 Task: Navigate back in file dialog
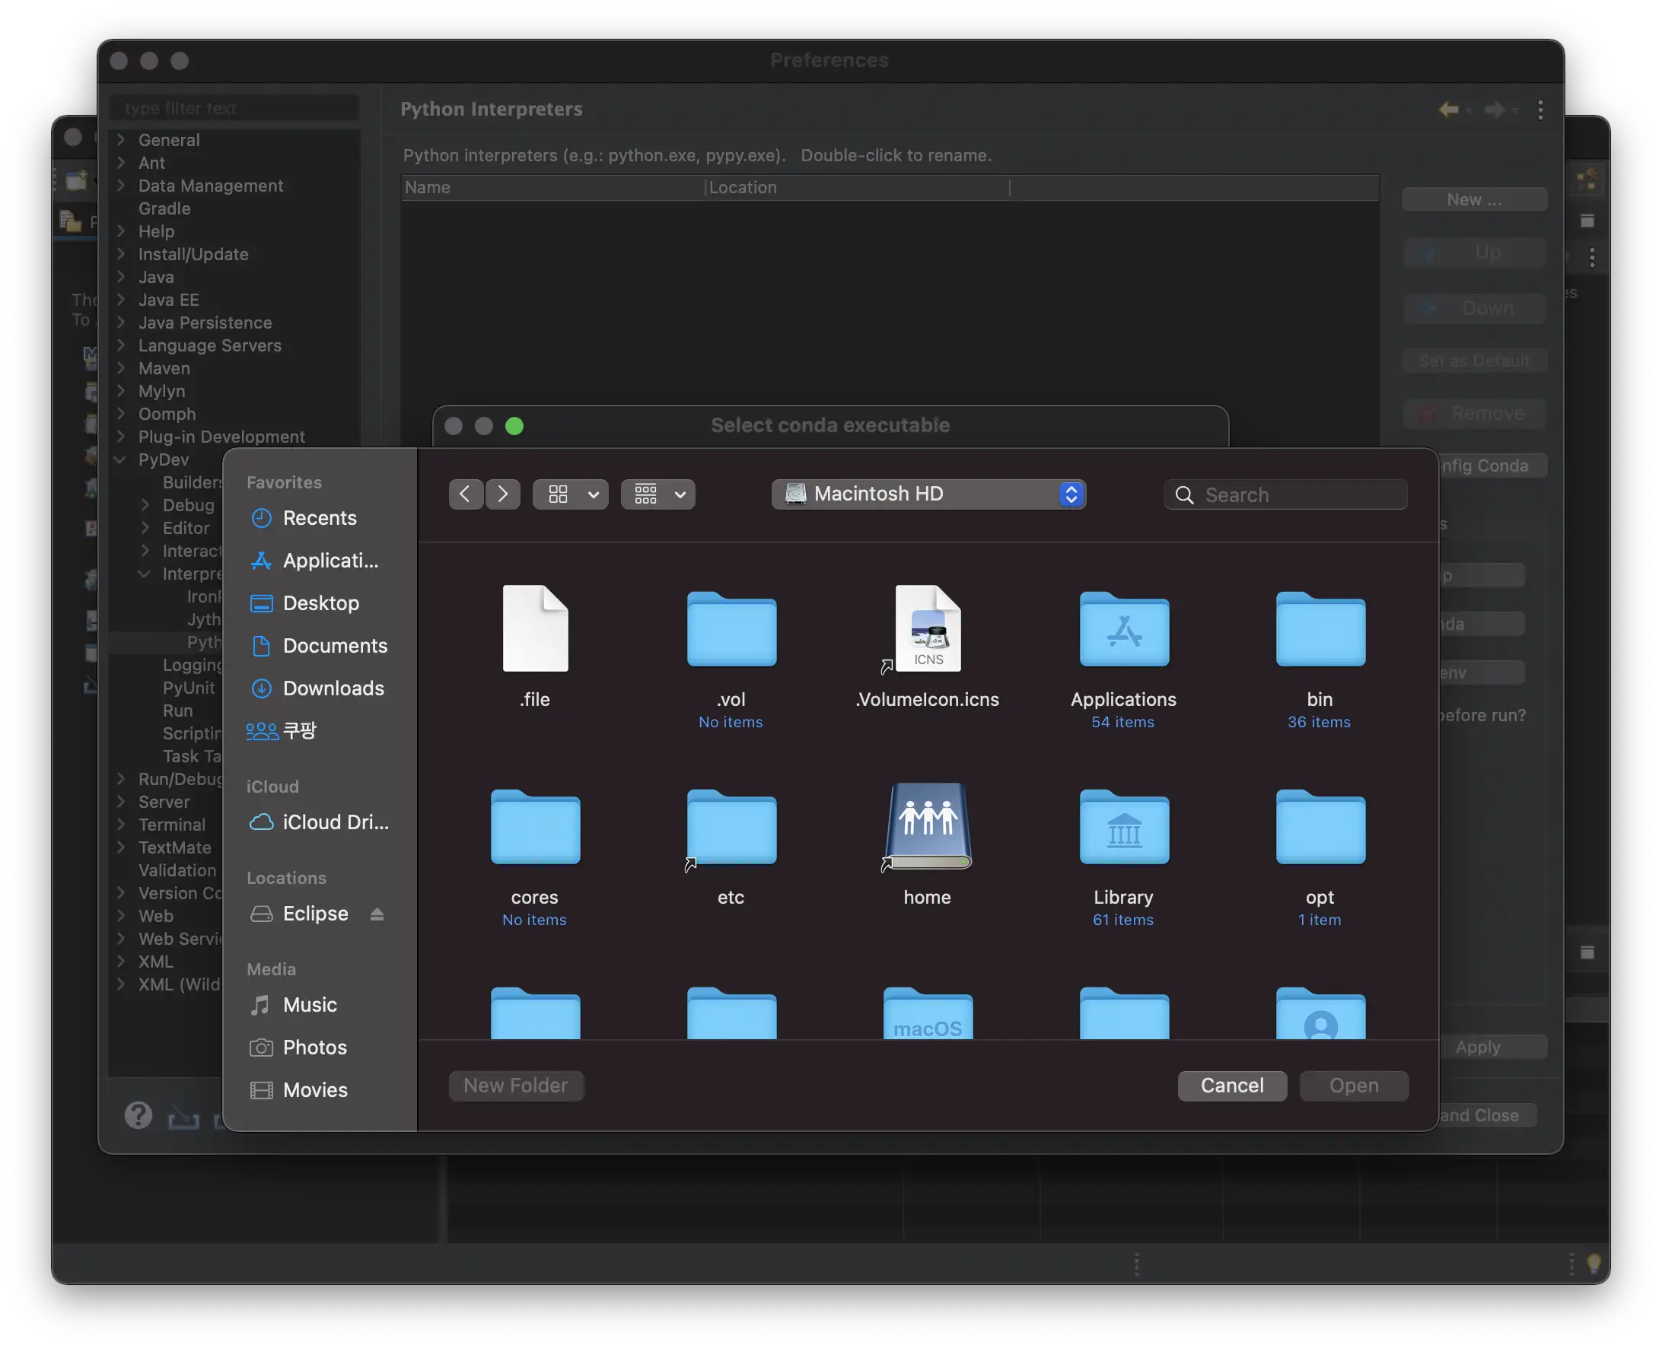465,494
